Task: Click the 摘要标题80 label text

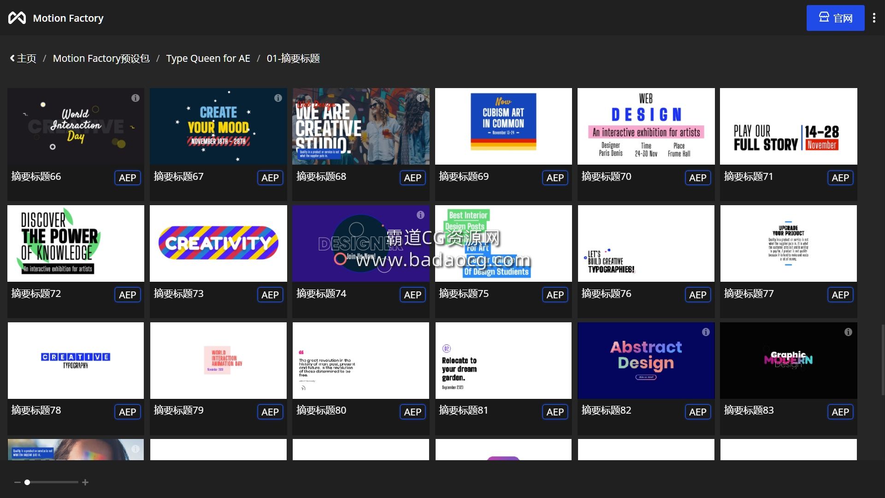Action: coord(321,410)
